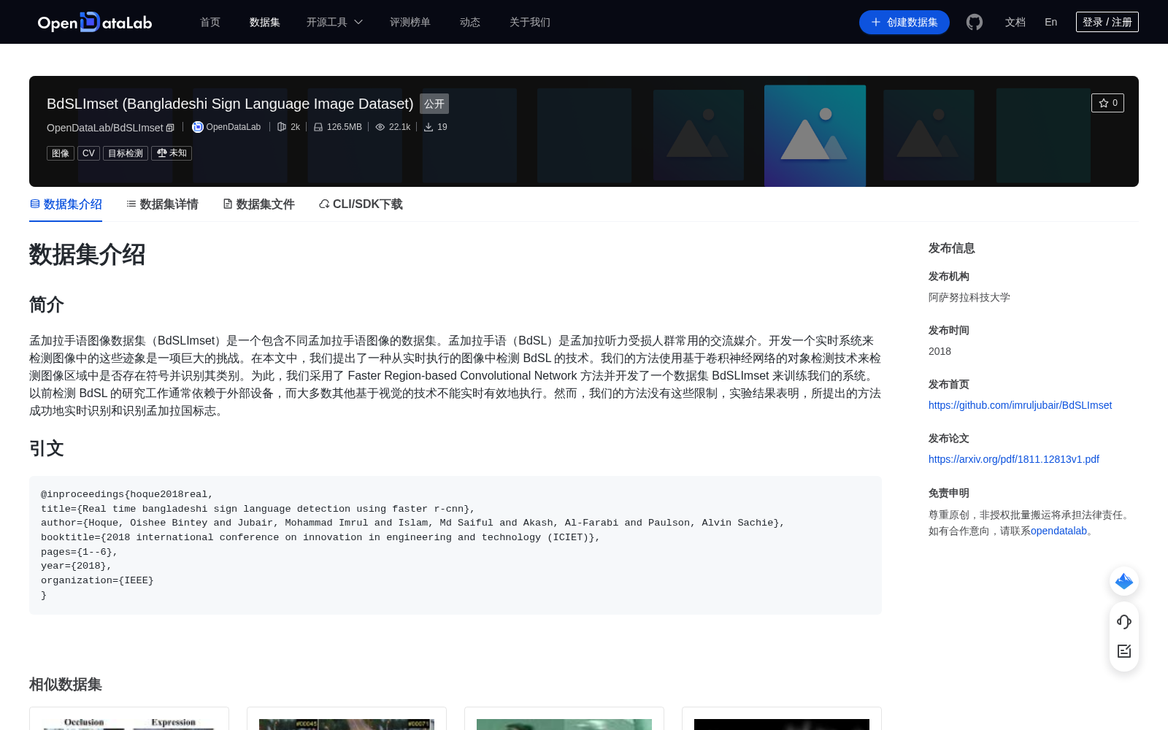Star the BdSLImset dataset
Image resolution: width=1168 pixels, height=730 pixels.
pos(1107,103)
